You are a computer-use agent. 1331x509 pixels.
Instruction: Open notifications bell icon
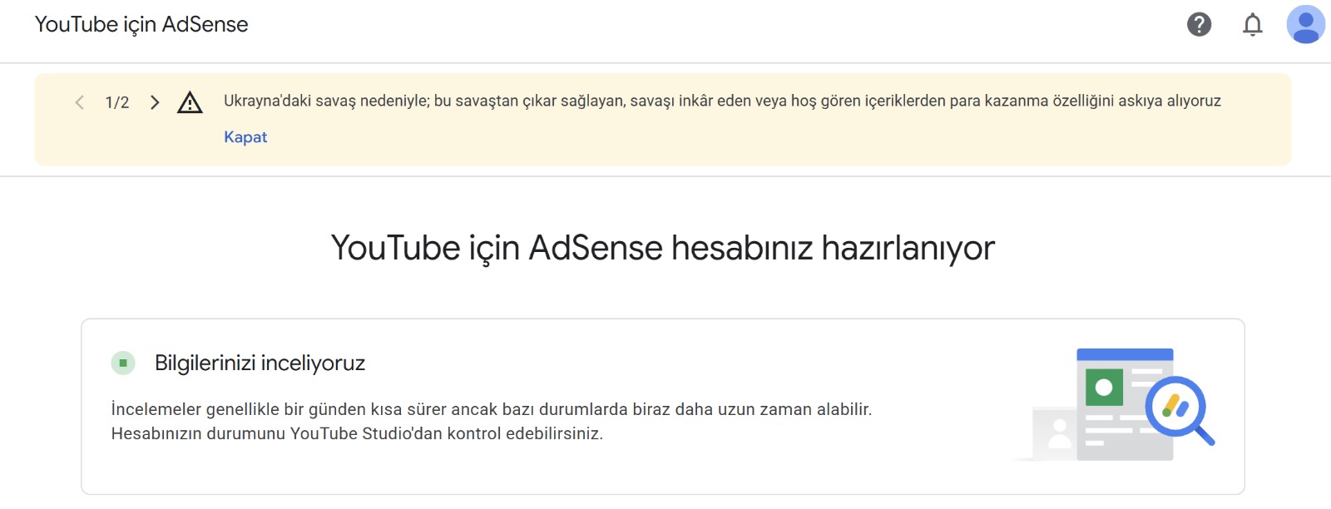(x=1253, y=25)
